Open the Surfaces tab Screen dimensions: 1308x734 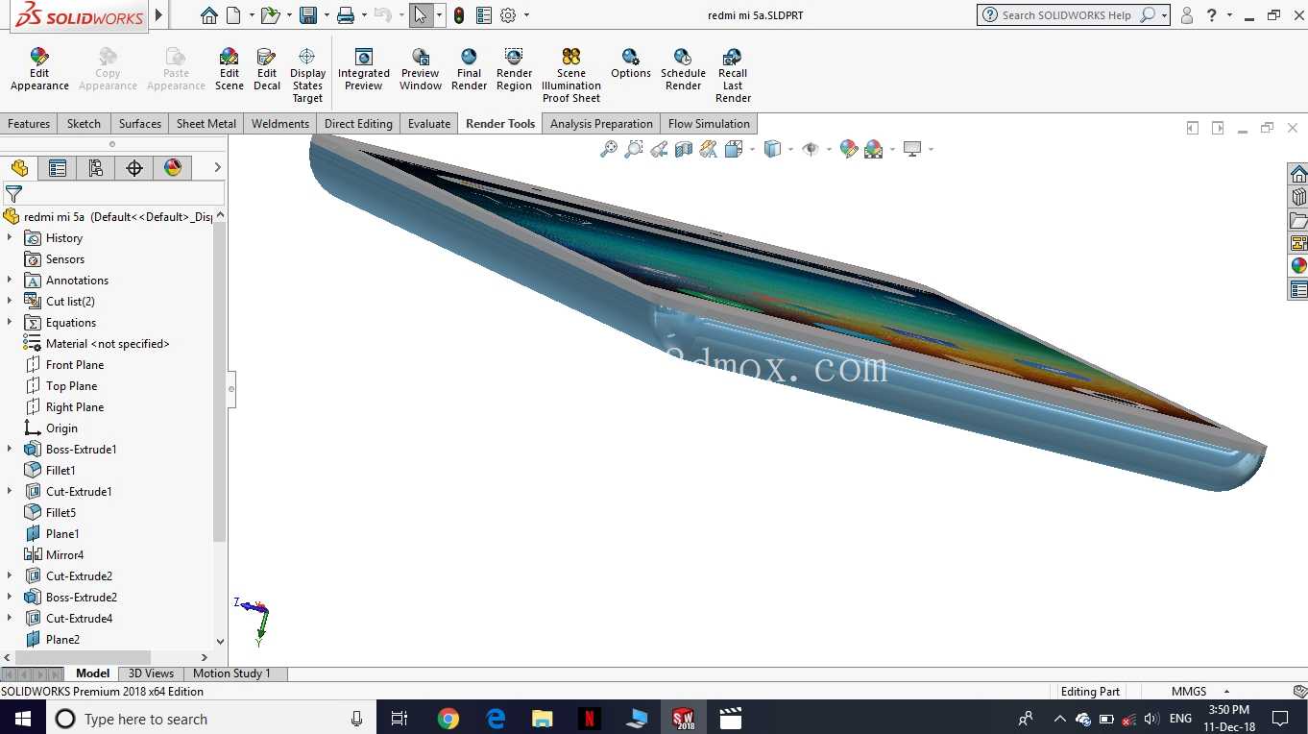pos(140,124)
